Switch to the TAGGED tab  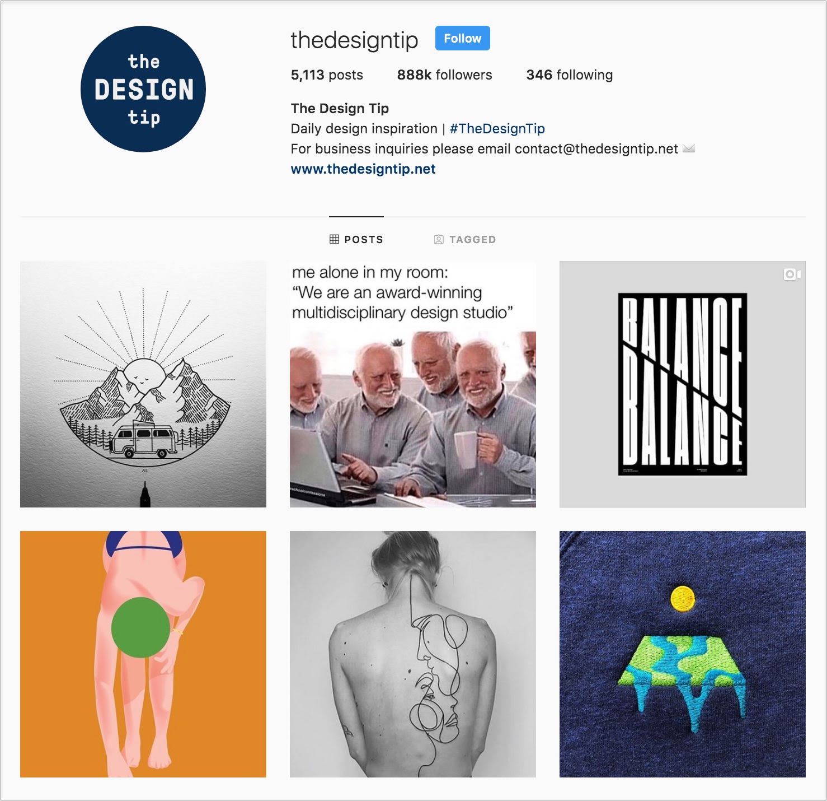465,239
